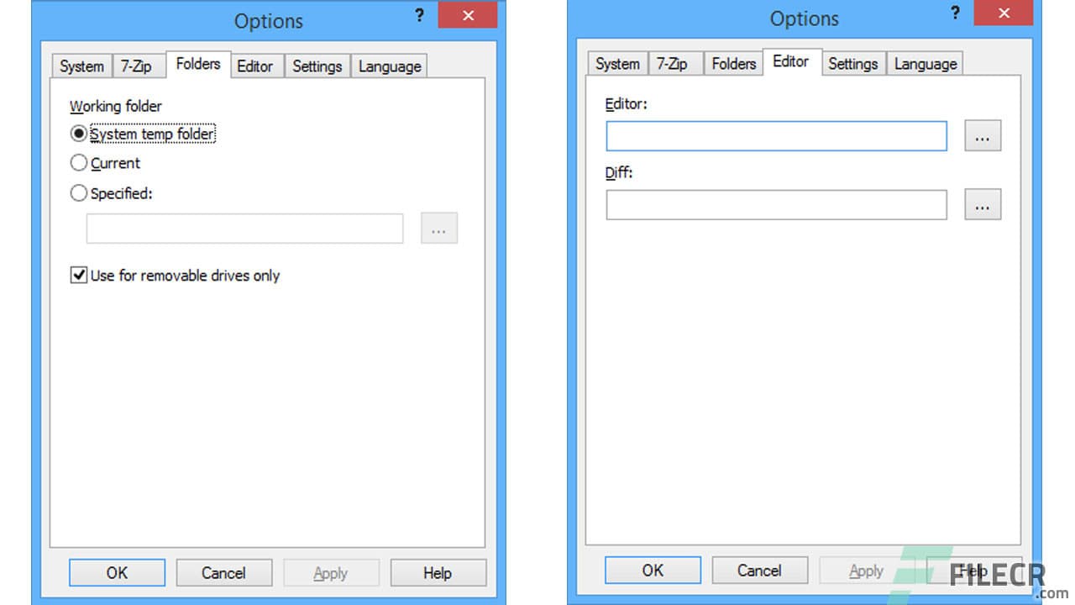Uncheck Use for removable drives only
This screenshot has height=605, width=1075.
pyautogui.click(x=79, y=276)
